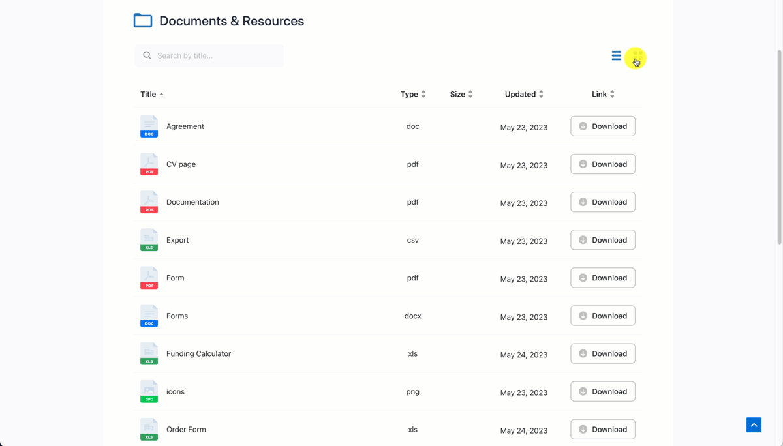Click the Agreement title text
Screen dimensions: 783x446
pos(185,126)
